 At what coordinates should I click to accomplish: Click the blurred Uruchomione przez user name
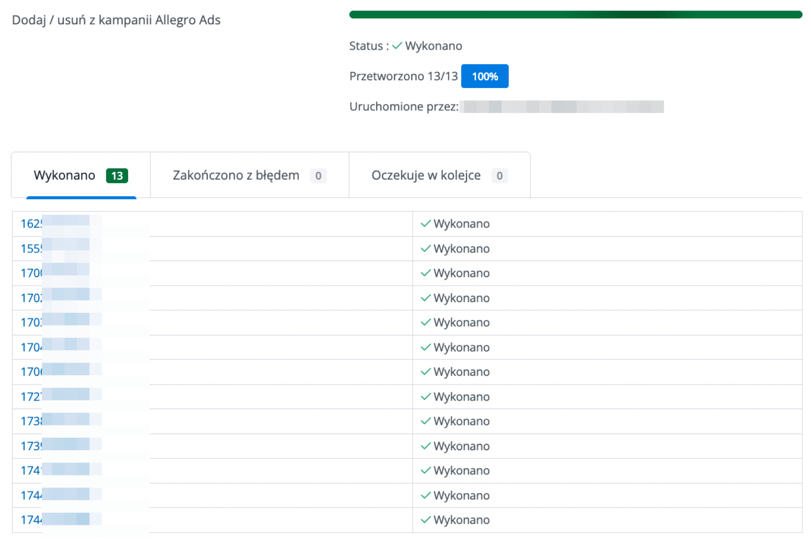tap(561, 107)
